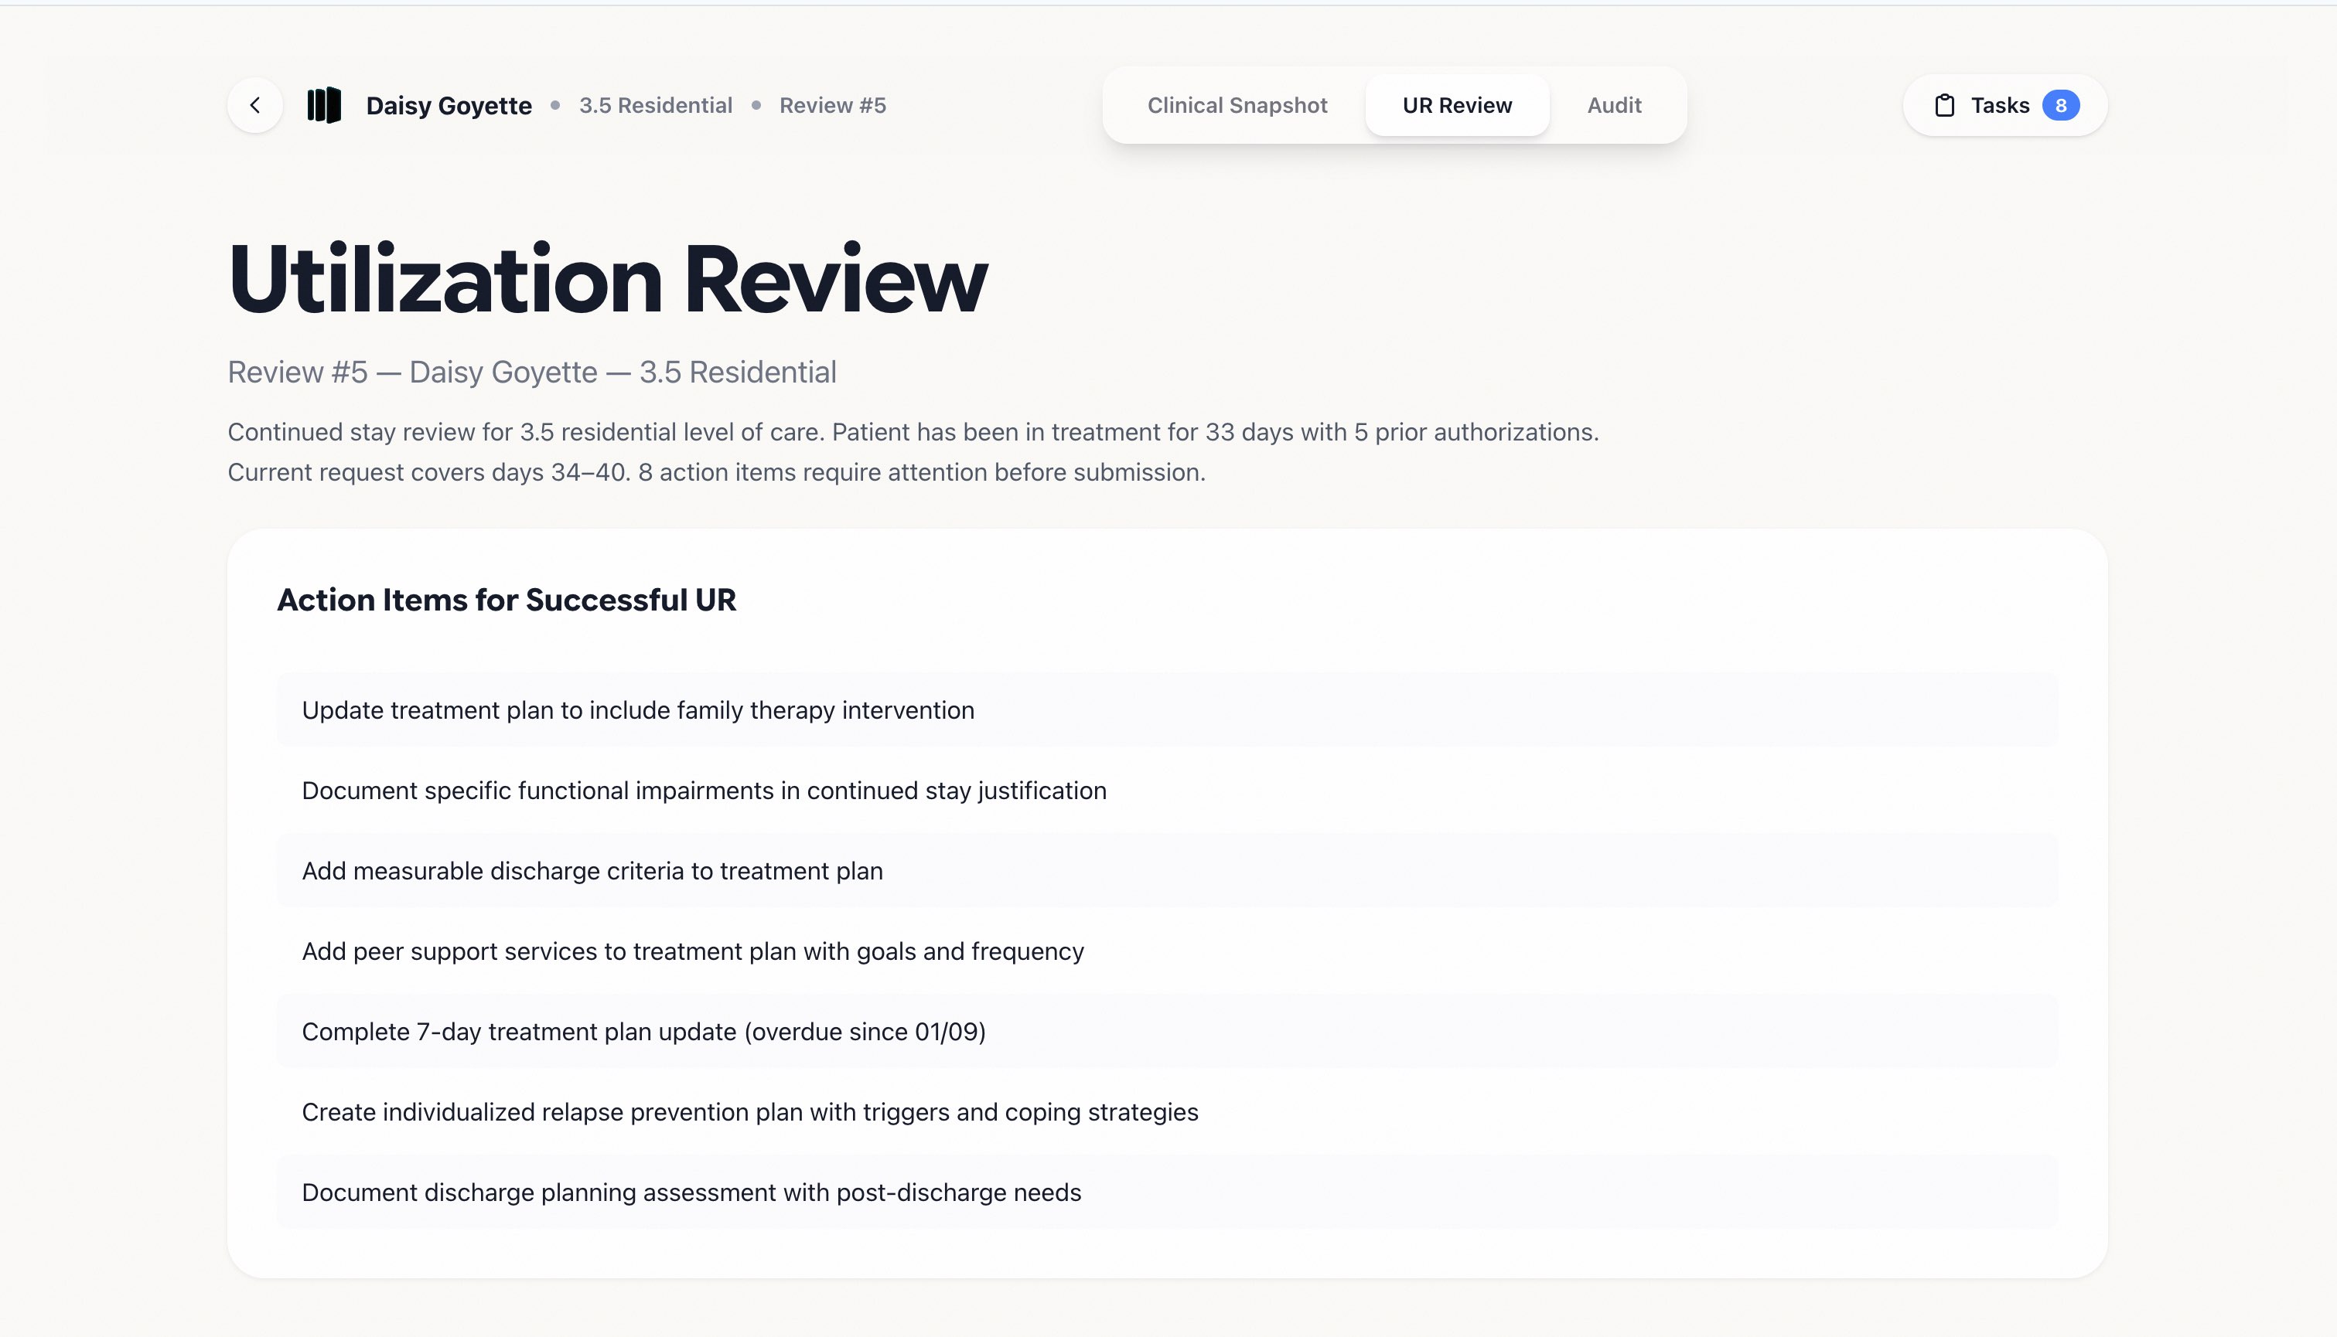Open the Audit tab
2337x1337 pixels.
click(x=1614, y=106)
